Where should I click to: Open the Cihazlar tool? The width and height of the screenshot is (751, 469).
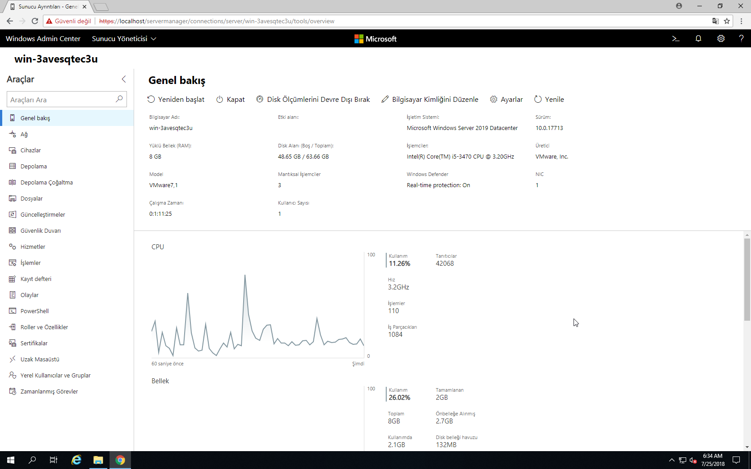tap(67, 150)
